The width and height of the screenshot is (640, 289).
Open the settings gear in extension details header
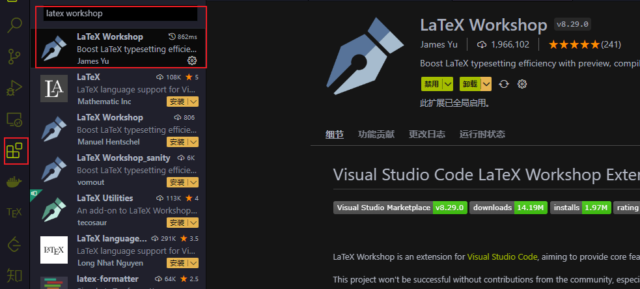point(522,84)
